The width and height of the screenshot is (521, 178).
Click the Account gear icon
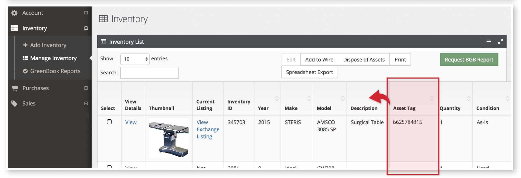[x=14, y=13]
